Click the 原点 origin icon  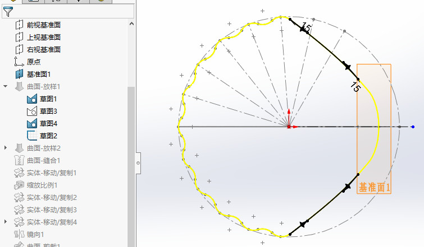[x=19, y=62]
